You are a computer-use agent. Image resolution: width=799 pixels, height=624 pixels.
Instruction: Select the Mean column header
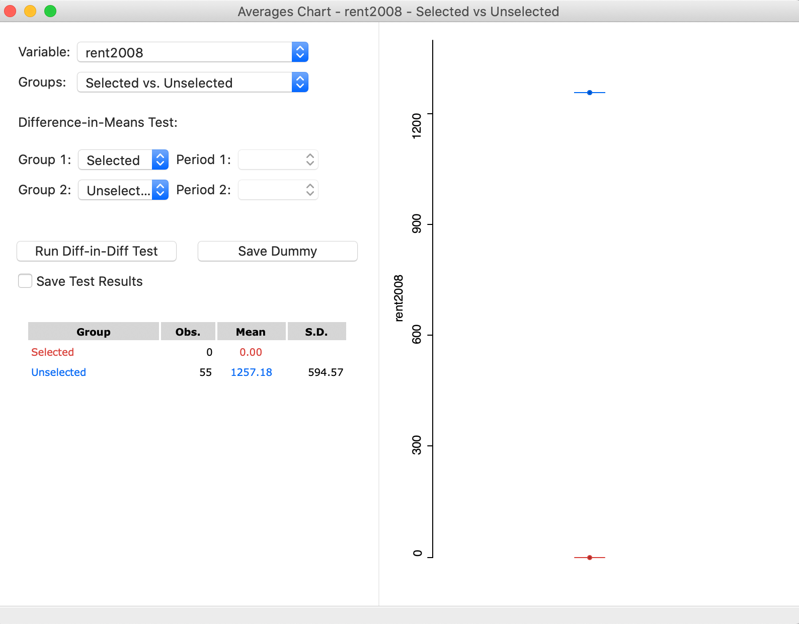click(251, 332)
